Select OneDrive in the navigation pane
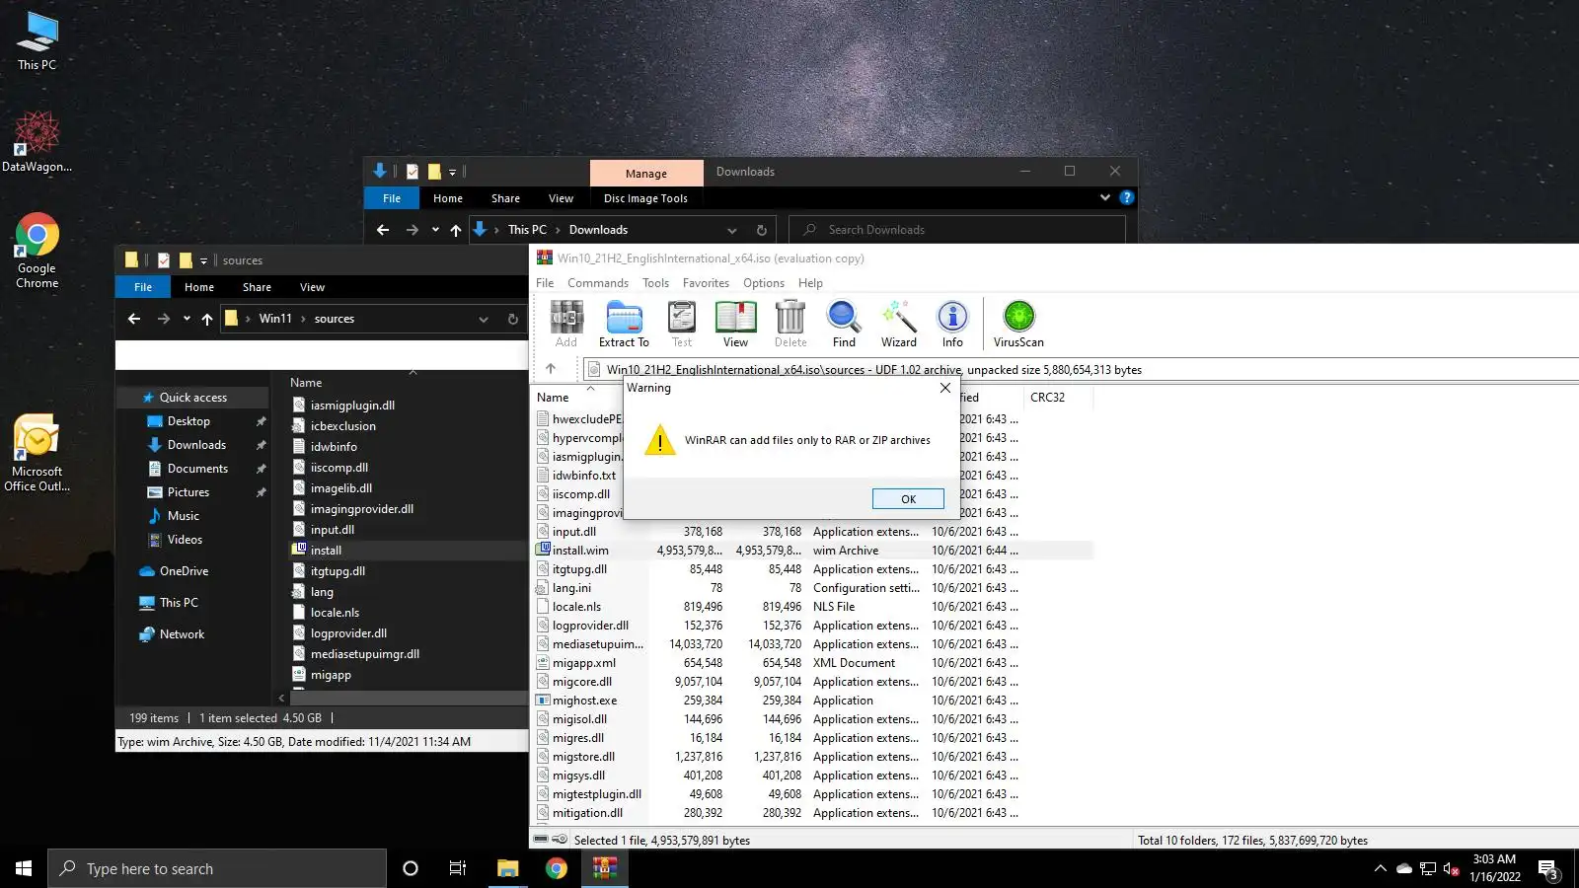The image size is (1579, 888). (184, 571)
